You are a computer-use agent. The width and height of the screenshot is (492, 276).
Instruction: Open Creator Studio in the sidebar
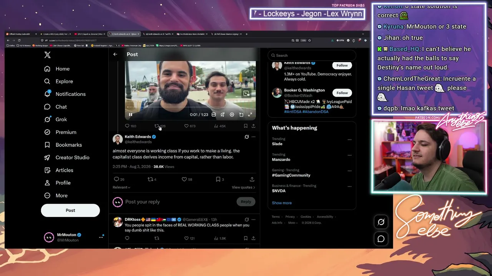[67, 157]
